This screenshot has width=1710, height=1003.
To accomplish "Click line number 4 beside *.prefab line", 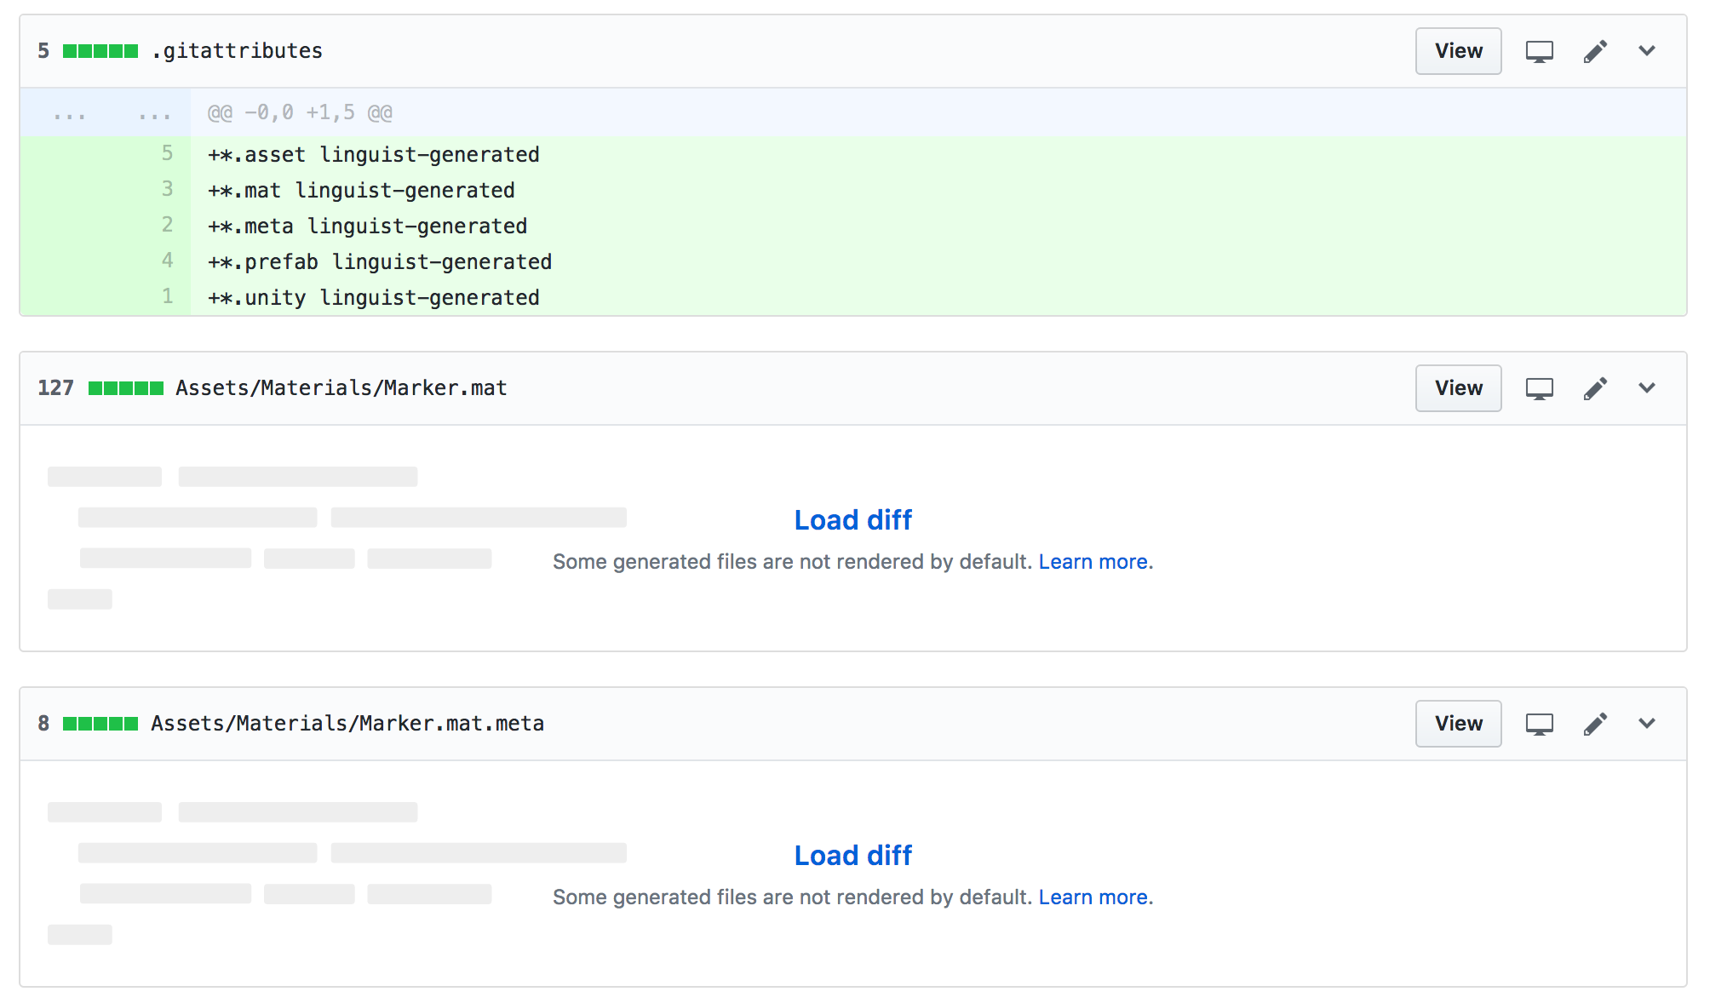I will pyautogui.click(x=167, y=261).
